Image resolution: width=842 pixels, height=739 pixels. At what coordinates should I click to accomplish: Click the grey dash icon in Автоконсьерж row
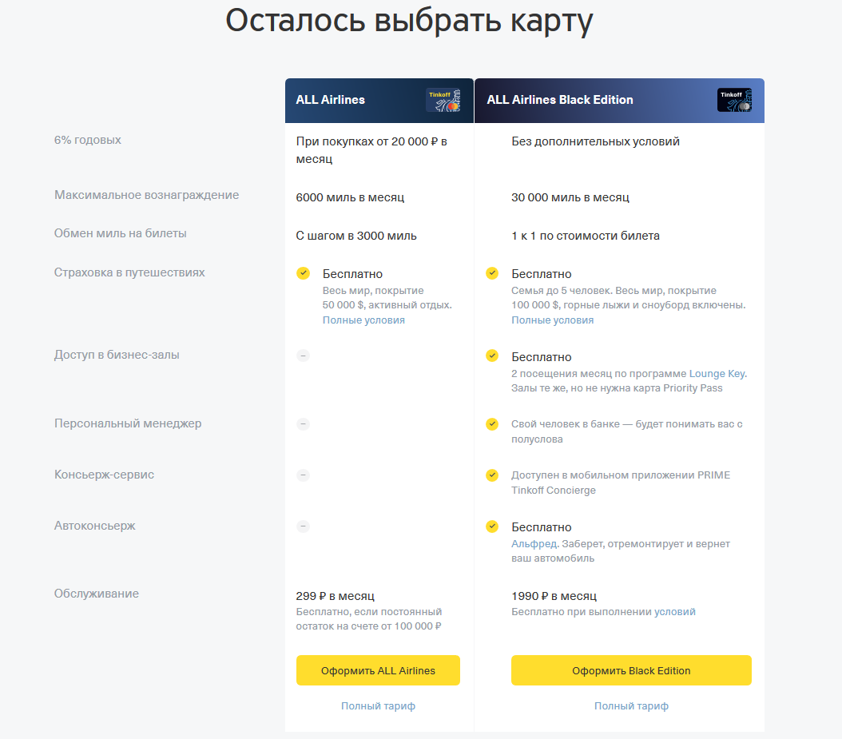tap(303, 526)
